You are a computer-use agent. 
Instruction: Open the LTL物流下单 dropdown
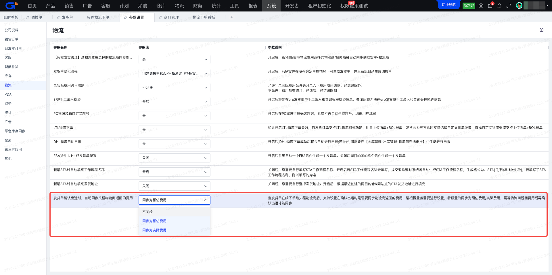[x=175, y=130]
